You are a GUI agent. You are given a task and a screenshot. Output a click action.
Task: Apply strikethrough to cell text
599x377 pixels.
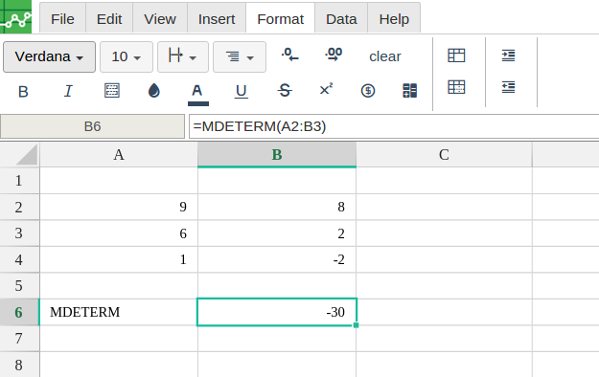click(285, 91)
